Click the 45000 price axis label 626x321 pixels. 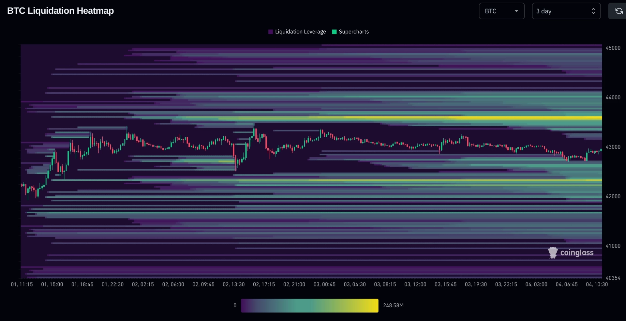click(x=613, y=48)
